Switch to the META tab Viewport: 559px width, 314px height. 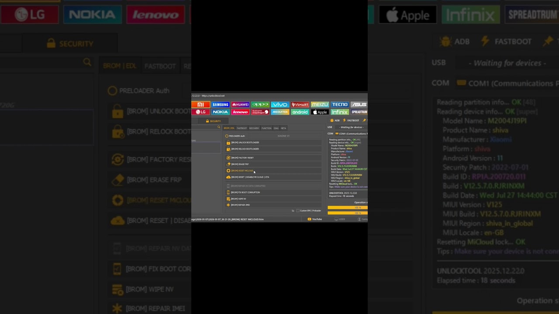click(283, 128)
